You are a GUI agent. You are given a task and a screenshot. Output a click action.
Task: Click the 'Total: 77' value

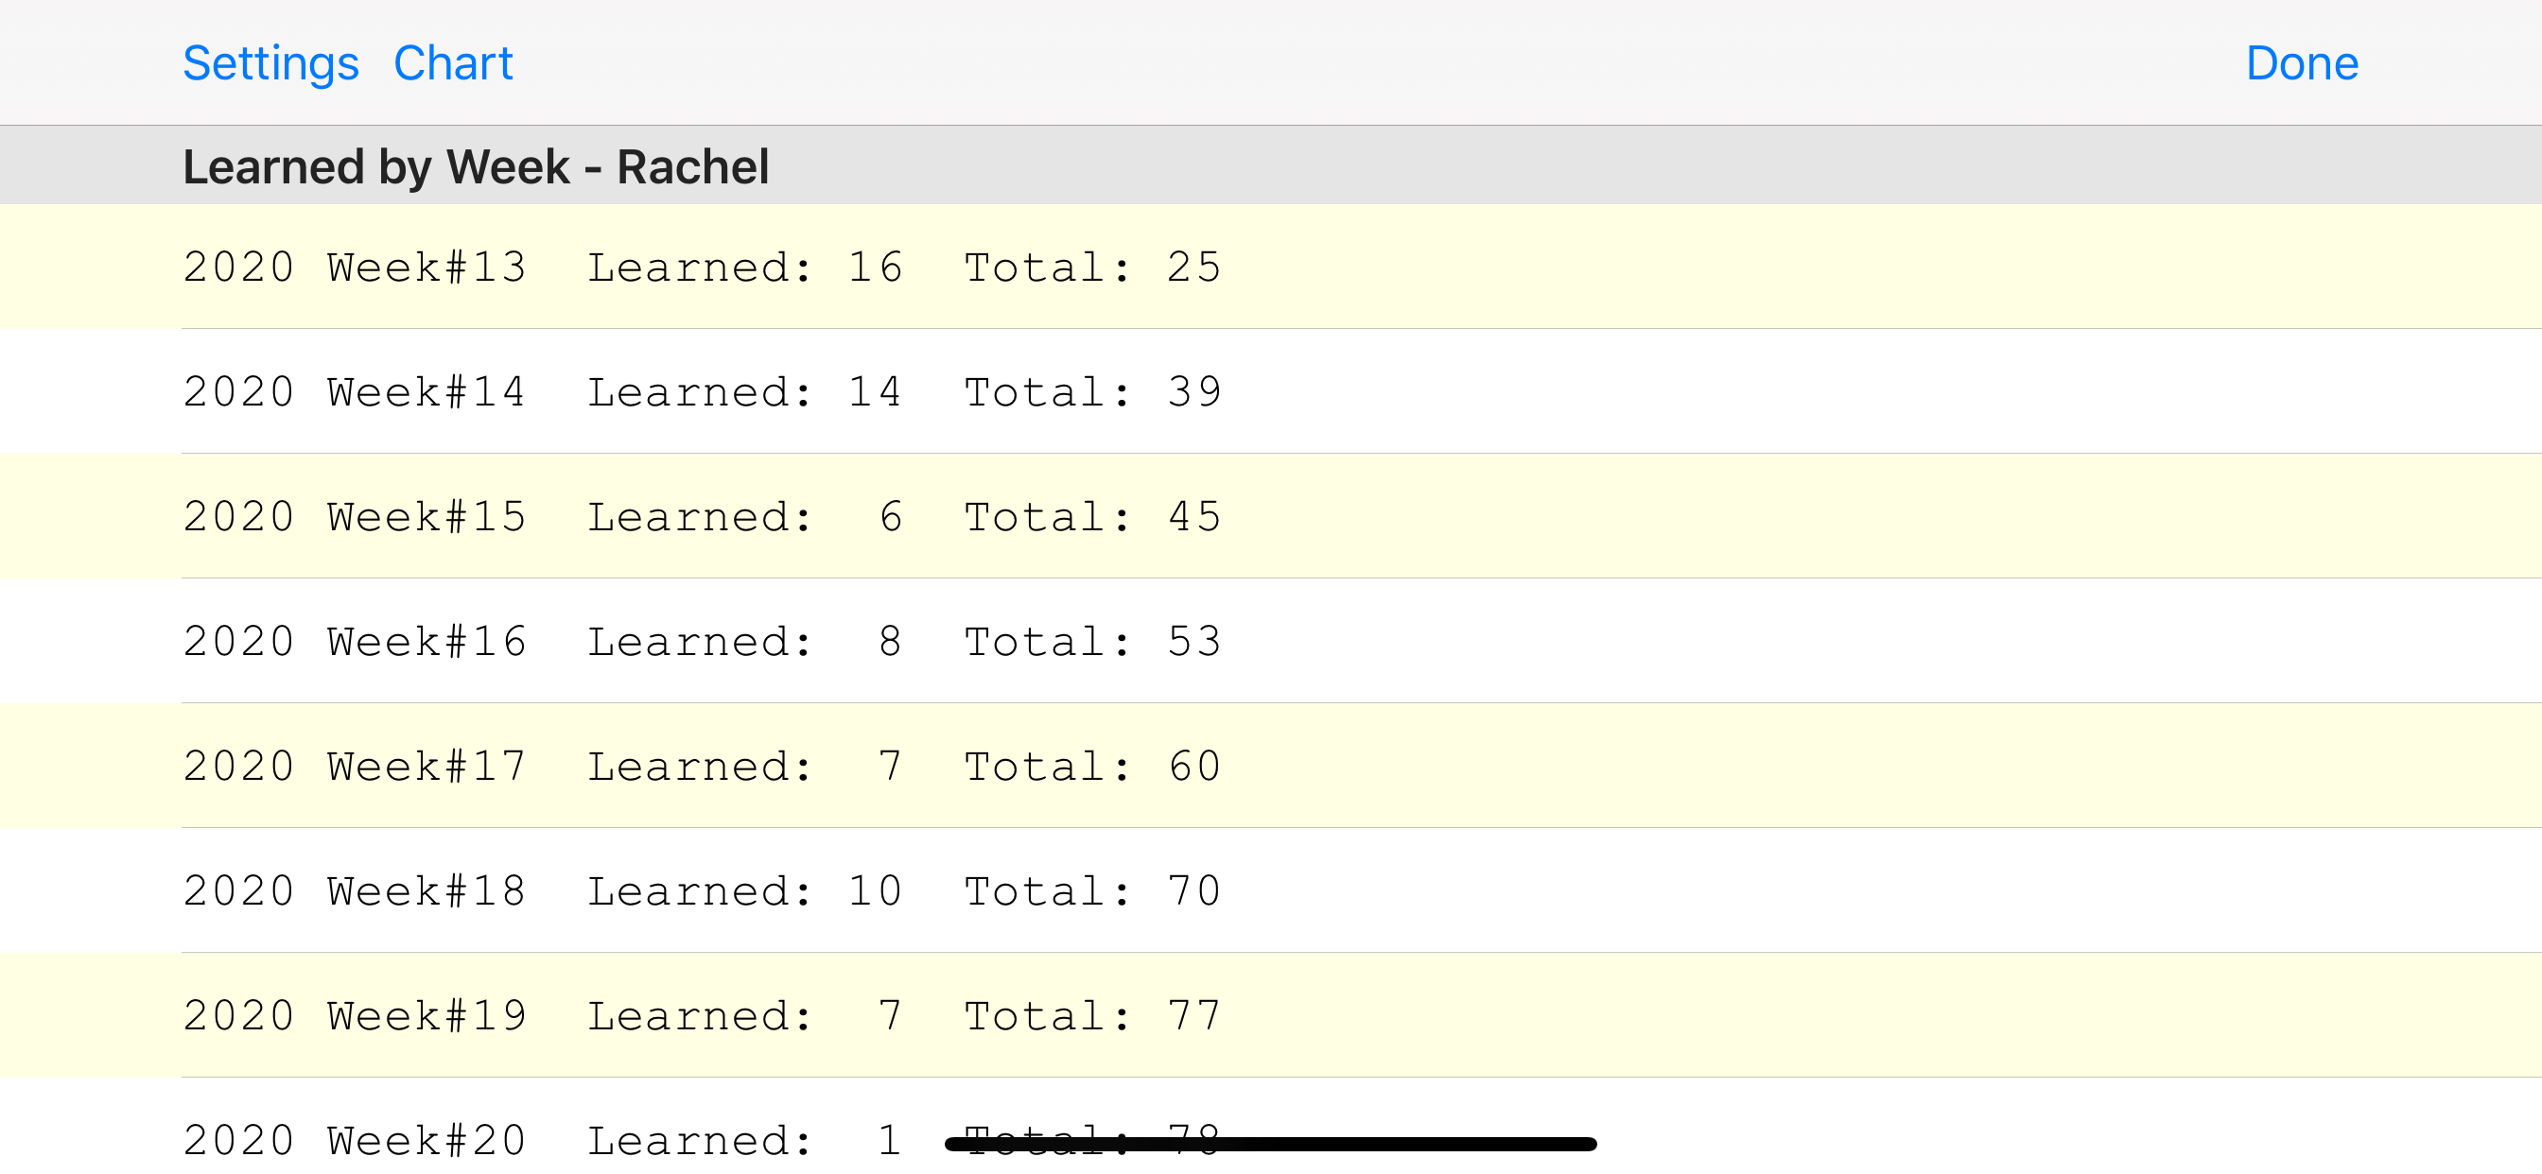coord(1092,1016)
